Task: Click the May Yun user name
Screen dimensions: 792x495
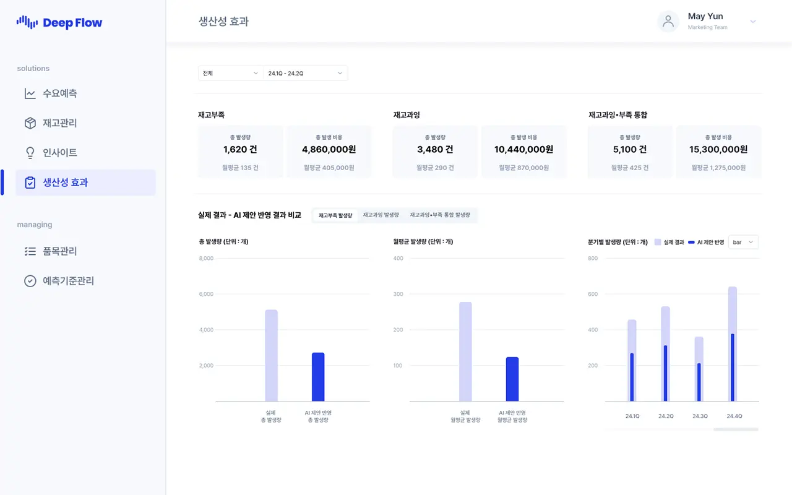Action: (705, 17)
